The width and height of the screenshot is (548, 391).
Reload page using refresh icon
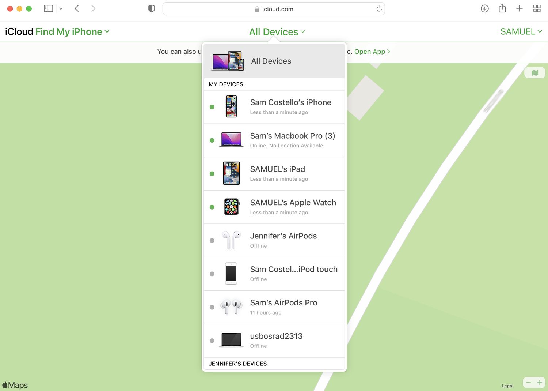(379, 9)
